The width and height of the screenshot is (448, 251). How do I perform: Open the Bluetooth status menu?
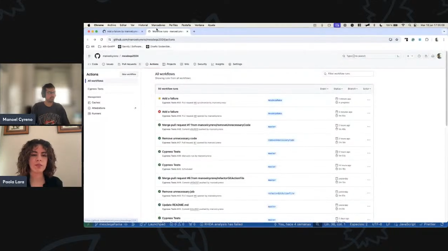(x=374, y=25)
